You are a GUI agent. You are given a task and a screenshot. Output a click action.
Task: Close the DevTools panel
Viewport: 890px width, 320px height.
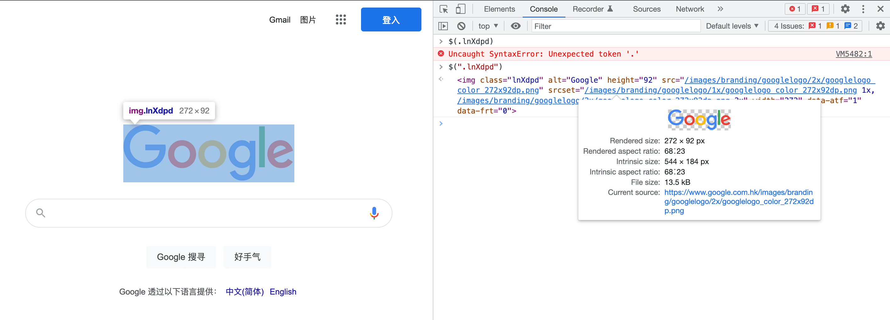(880, 9)
